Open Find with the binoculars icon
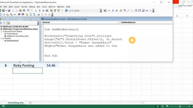The width and height of the screenshot is (193, 108). pos(24,10)
